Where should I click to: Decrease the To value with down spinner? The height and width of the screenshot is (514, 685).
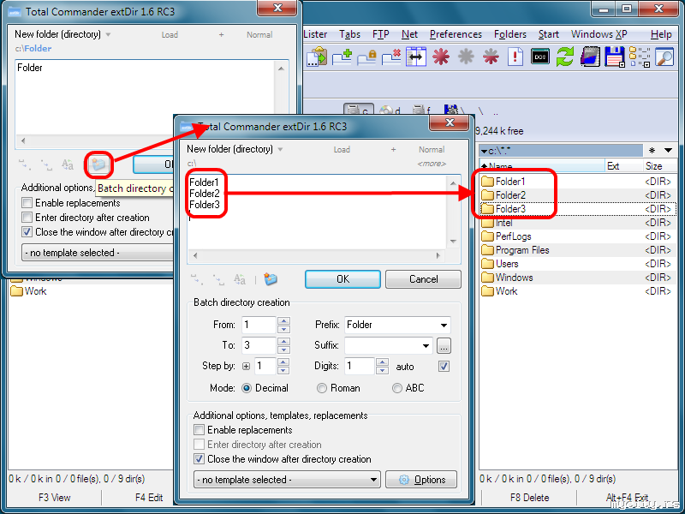coord(284,350)
